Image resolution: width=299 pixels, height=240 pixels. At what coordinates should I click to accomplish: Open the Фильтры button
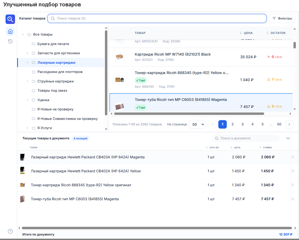tap(282, 18)
